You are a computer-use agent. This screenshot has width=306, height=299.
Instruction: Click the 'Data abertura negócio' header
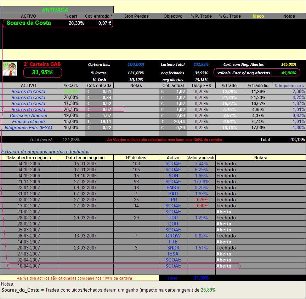pyautogui.click(x=29, y=157)
